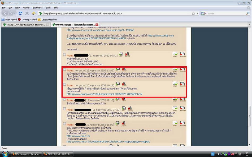This screenshot has height=157, width=252.
Task: Select the 07:29 message checkbox
Action: 64,109
